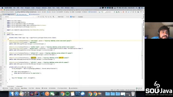The width and height of the screenshot is (173, 97).
Task: Click the intention lightbulb in the gutter
Action: [x=8, y=39]
